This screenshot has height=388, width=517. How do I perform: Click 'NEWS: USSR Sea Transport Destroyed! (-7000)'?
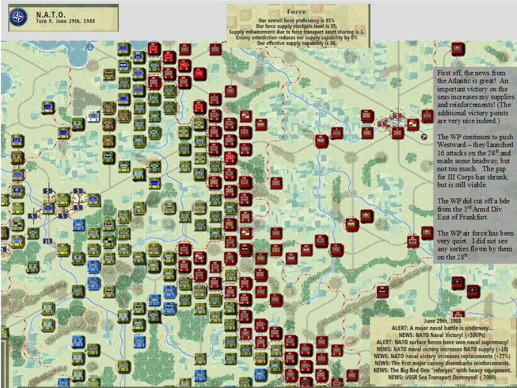pyautogui.click(x=442, y=377)
